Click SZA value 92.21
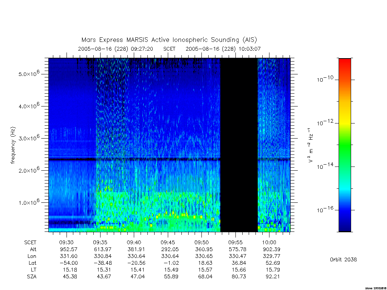The image size is (387, 290). click(273, 277)
